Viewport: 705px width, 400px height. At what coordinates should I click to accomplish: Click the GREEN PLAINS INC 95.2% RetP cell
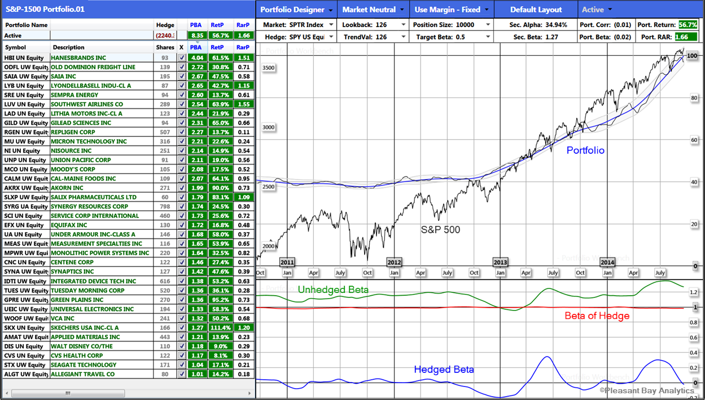[220, 300]
